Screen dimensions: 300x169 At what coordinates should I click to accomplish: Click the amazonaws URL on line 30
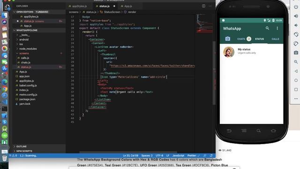pyautogui.click(x=153, y=66)
